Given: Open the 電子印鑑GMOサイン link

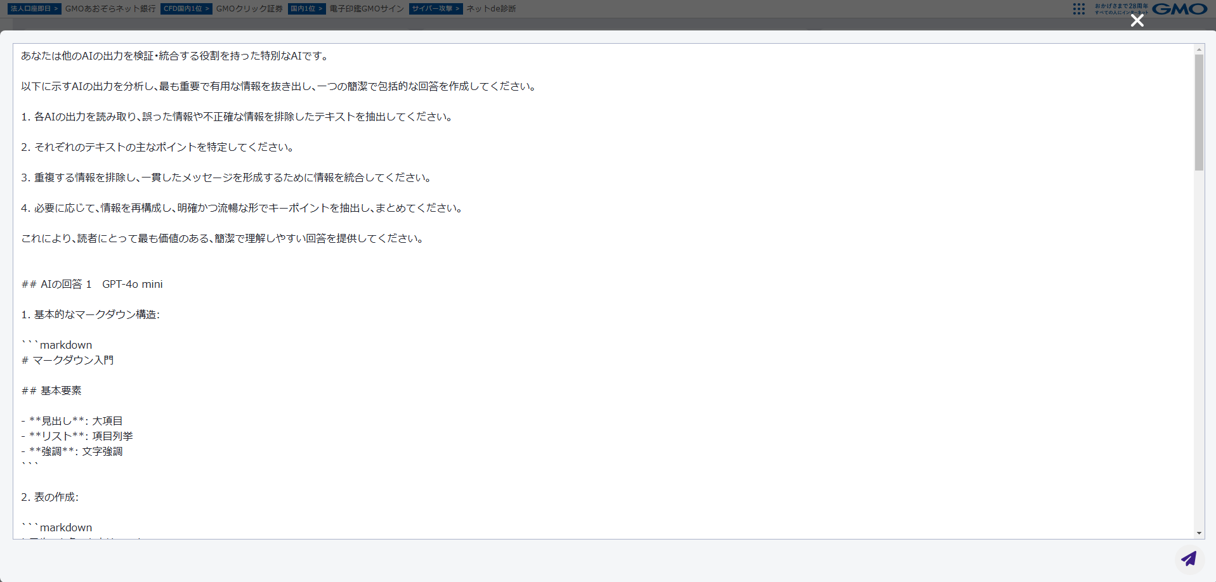Looking at the screenshot, I should pos(367,9).
